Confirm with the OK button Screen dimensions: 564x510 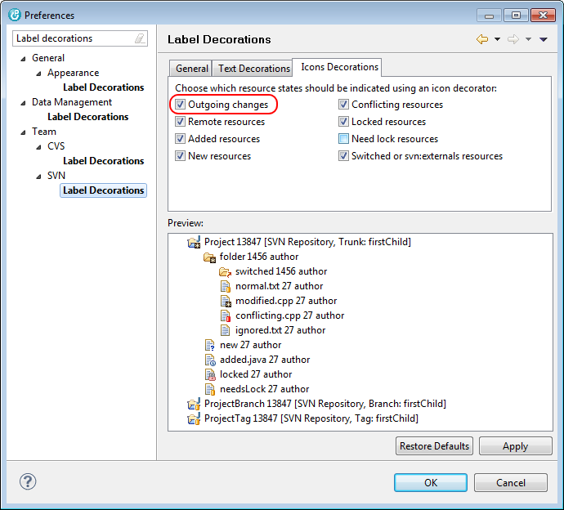(x=431, y=483)
